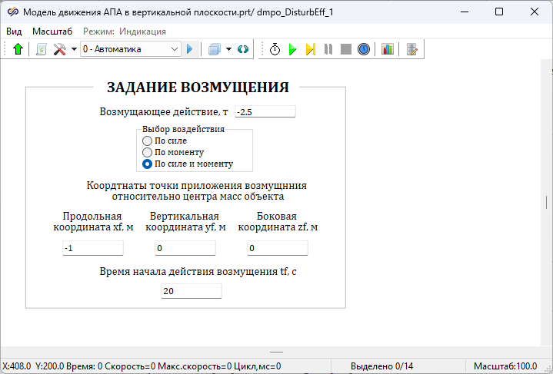This screenshot has width=553, height=374.
Task: Click the 'Возмущающее действие' value field
Action: tap(265, 112)
